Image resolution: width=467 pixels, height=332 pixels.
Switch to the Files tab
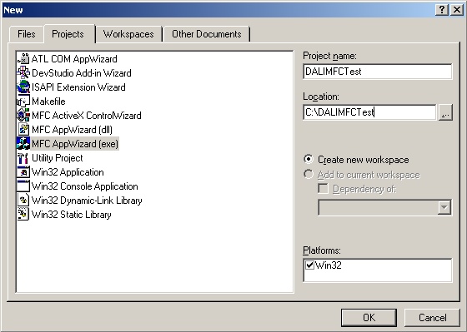tap(26, 34)
